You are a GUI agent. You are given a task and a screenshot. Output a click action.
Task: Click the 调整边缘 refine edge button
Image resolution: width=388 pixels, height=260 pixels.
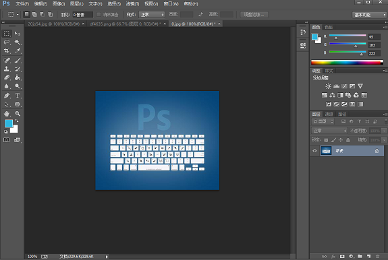(x=254, y=15)
